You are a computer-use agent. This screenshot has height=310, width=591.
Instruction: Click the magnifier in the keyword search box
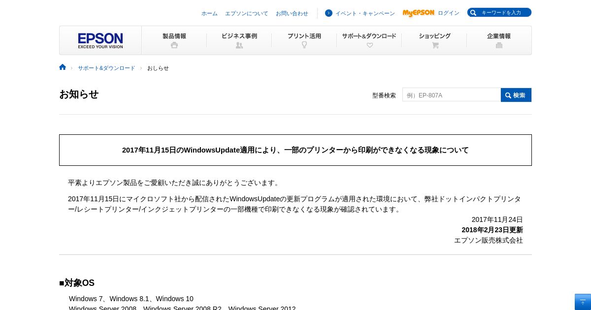point(474,12)
